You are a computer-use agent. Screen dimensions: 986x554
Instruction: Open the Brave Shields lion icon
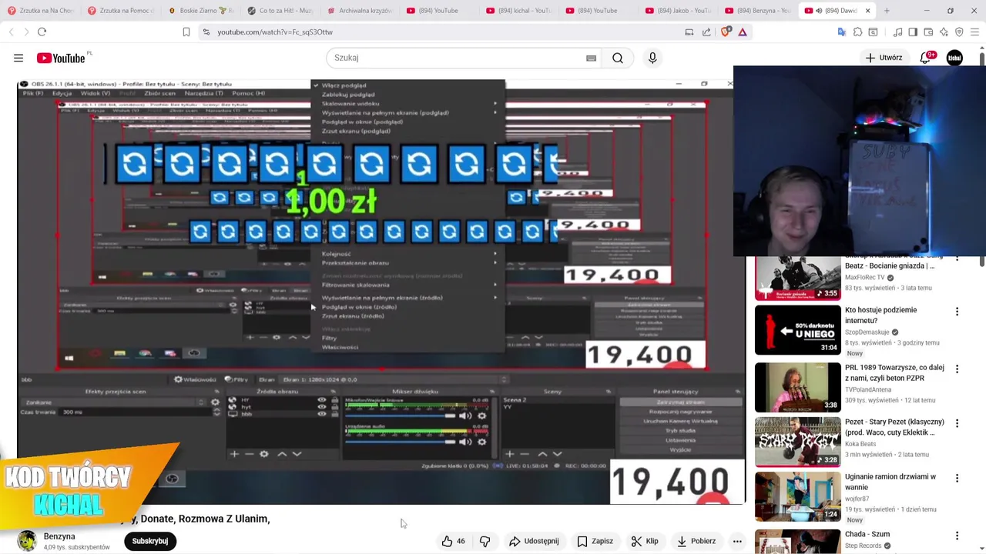point(725,32)
